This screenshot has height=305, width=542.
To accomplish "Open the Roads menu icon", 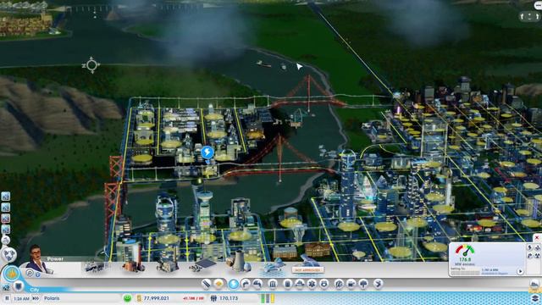I will coord(206,285).
